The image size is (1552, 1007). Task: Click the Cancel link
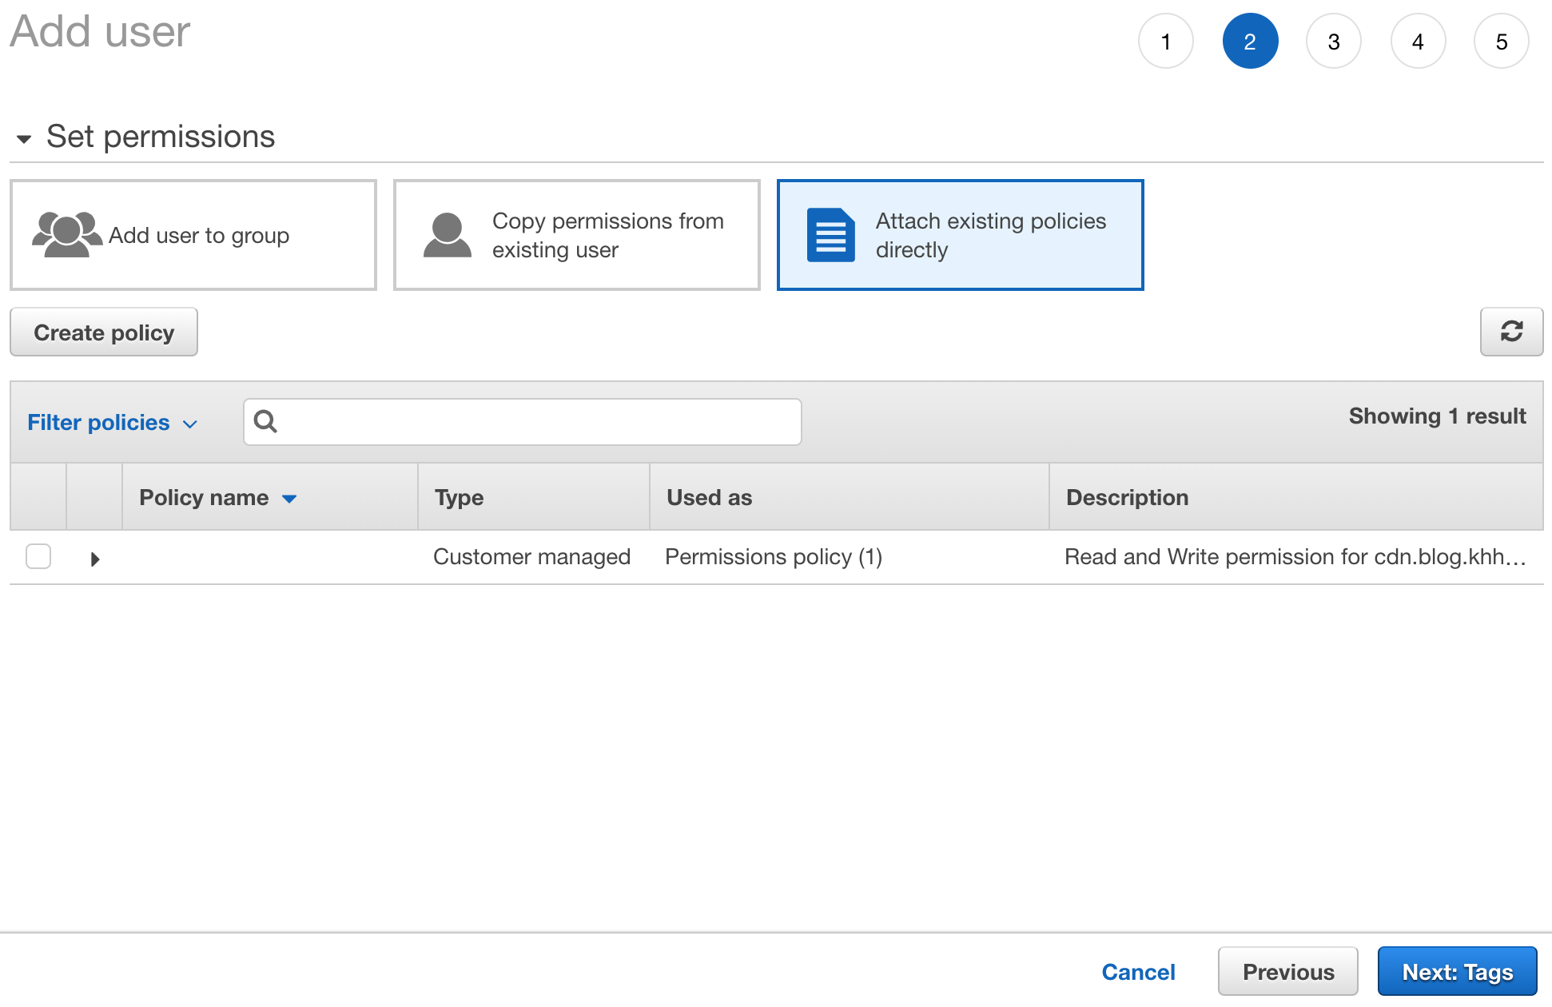pos(1138,972)
